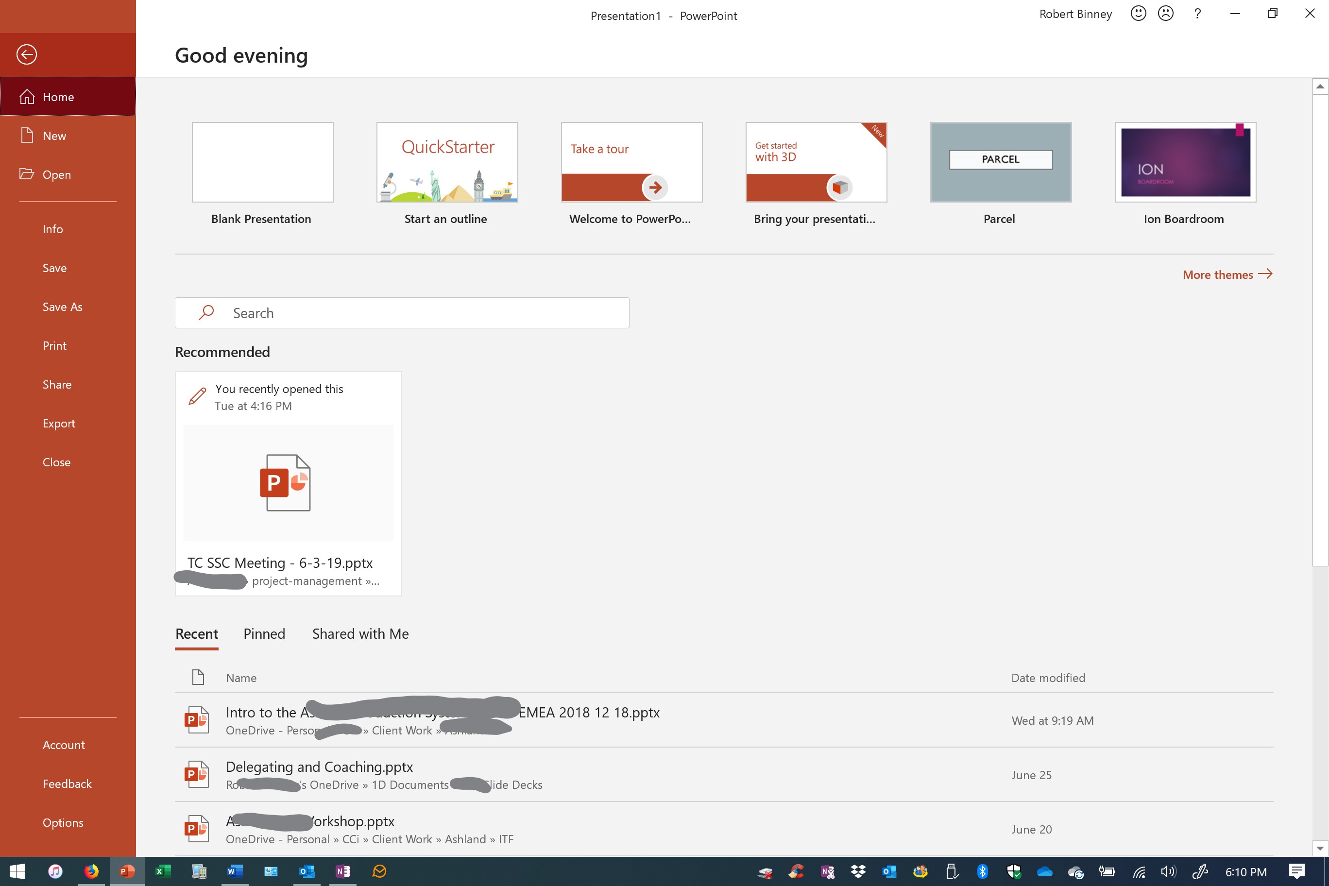Open the action center notification icon

(1297, 871)
